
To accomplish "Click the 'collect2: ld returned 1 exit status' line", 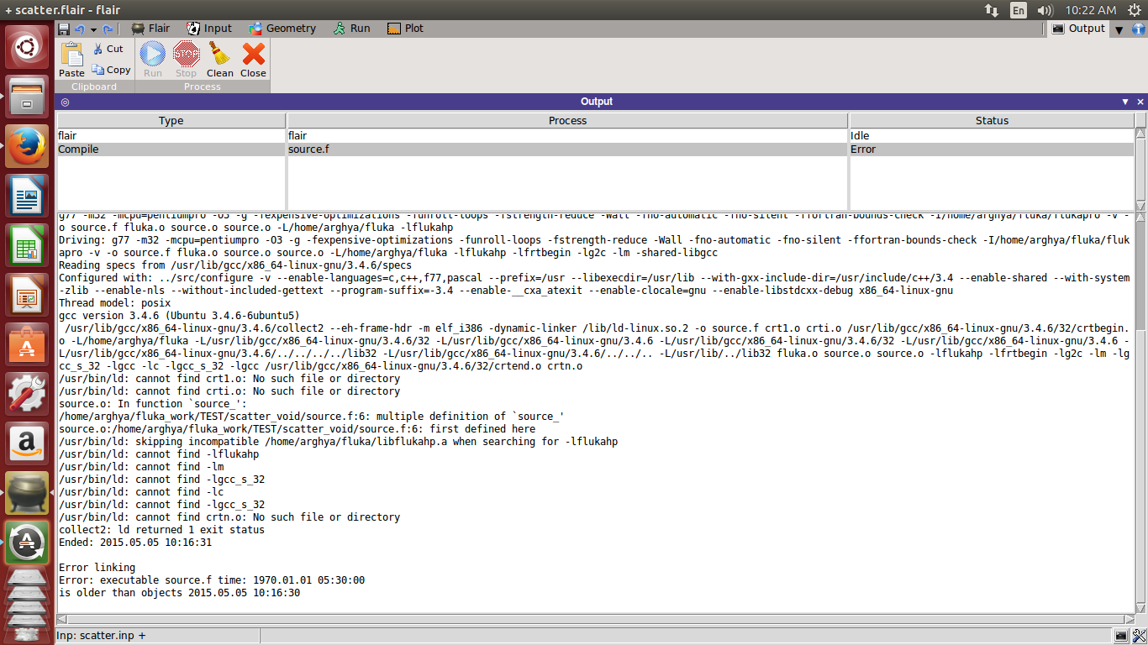I will click(x=161, y=530).
